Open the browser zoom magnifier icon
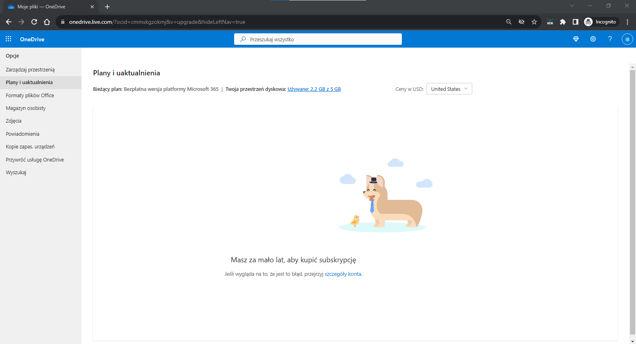This screenshot has height=344, width=636. pyautogui.click(x=509, y=22)
